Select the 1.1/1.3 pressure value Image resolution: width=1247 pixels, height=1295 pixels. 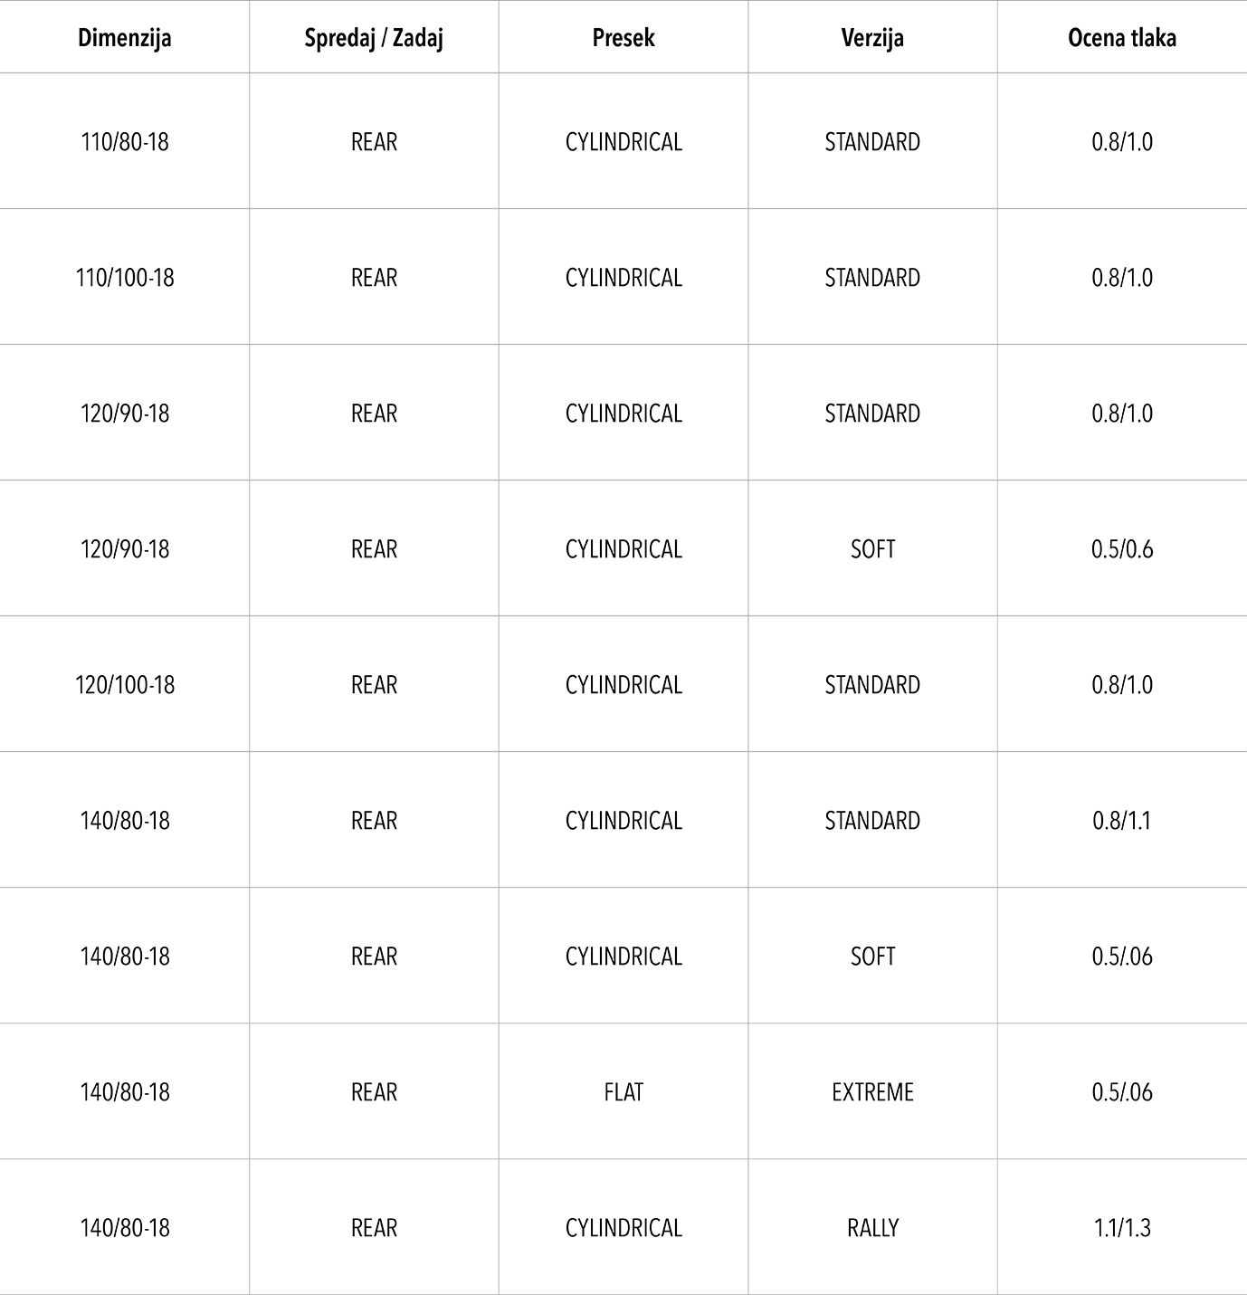pos(1122,1228)
